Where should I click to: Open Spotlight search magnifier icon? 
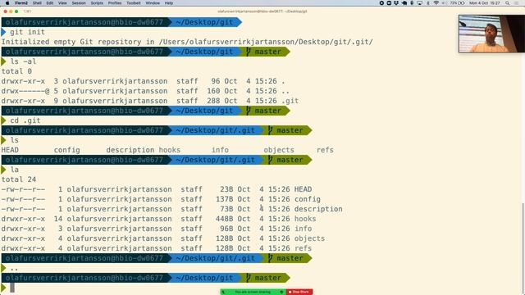[x=508, y=3]
